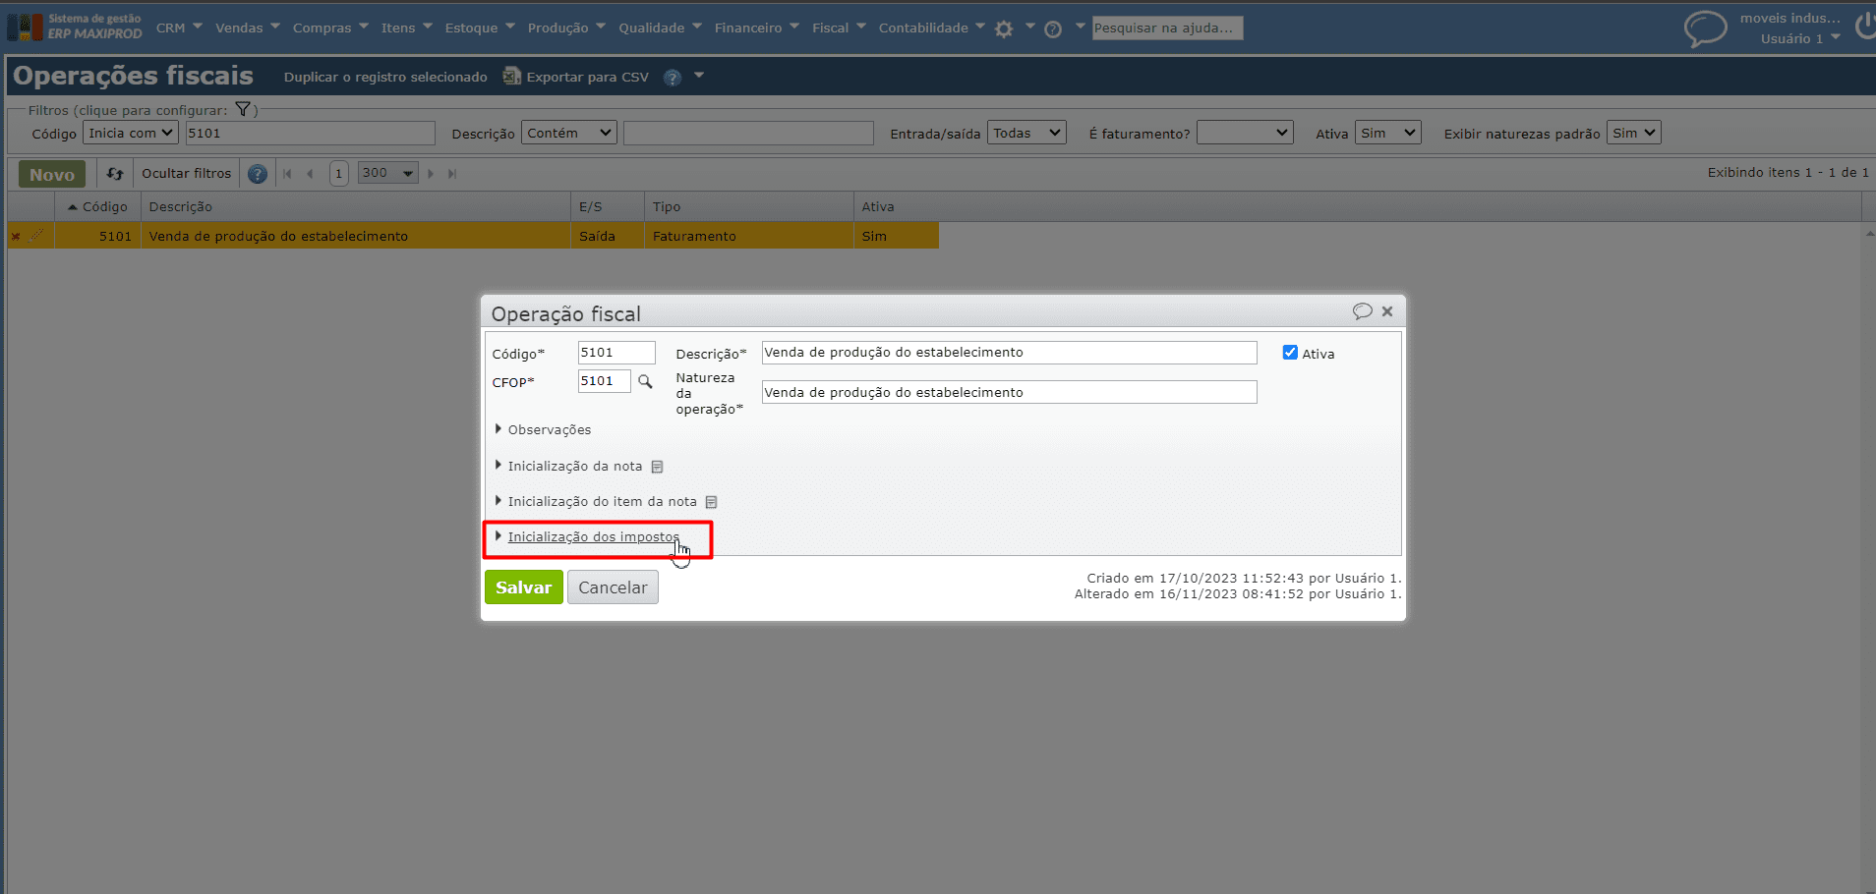
Task: Open the Código 'Inicia com' filter dropdown
Action: click(131, 133)
